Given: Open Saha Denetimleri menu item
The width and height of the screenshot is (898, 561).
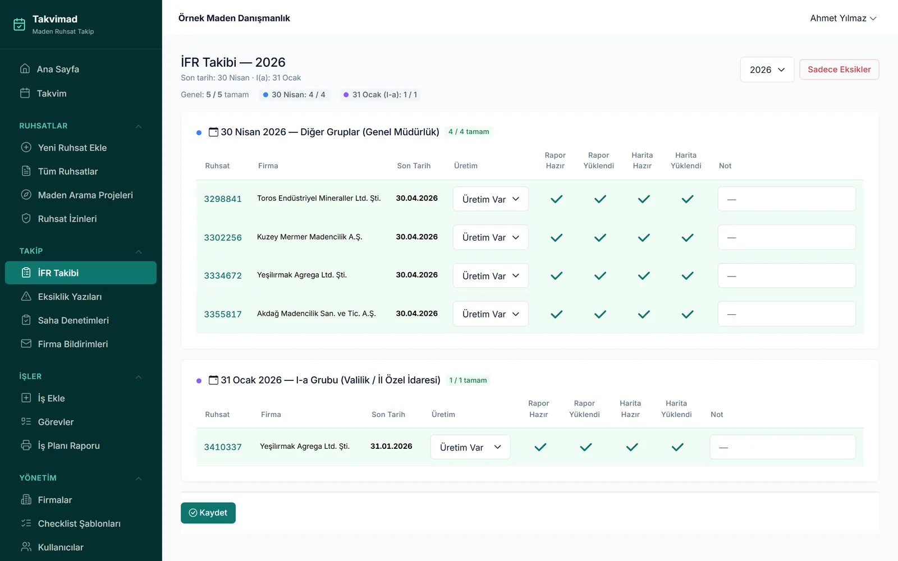Looking at the screenshot, I should [x=81, y=320].
